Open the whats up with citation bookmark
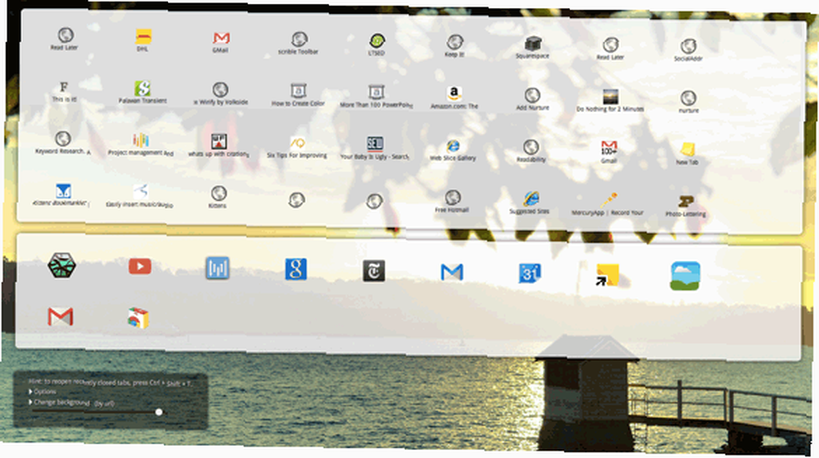Screen dimensions: 819x458 coord(219,146)
